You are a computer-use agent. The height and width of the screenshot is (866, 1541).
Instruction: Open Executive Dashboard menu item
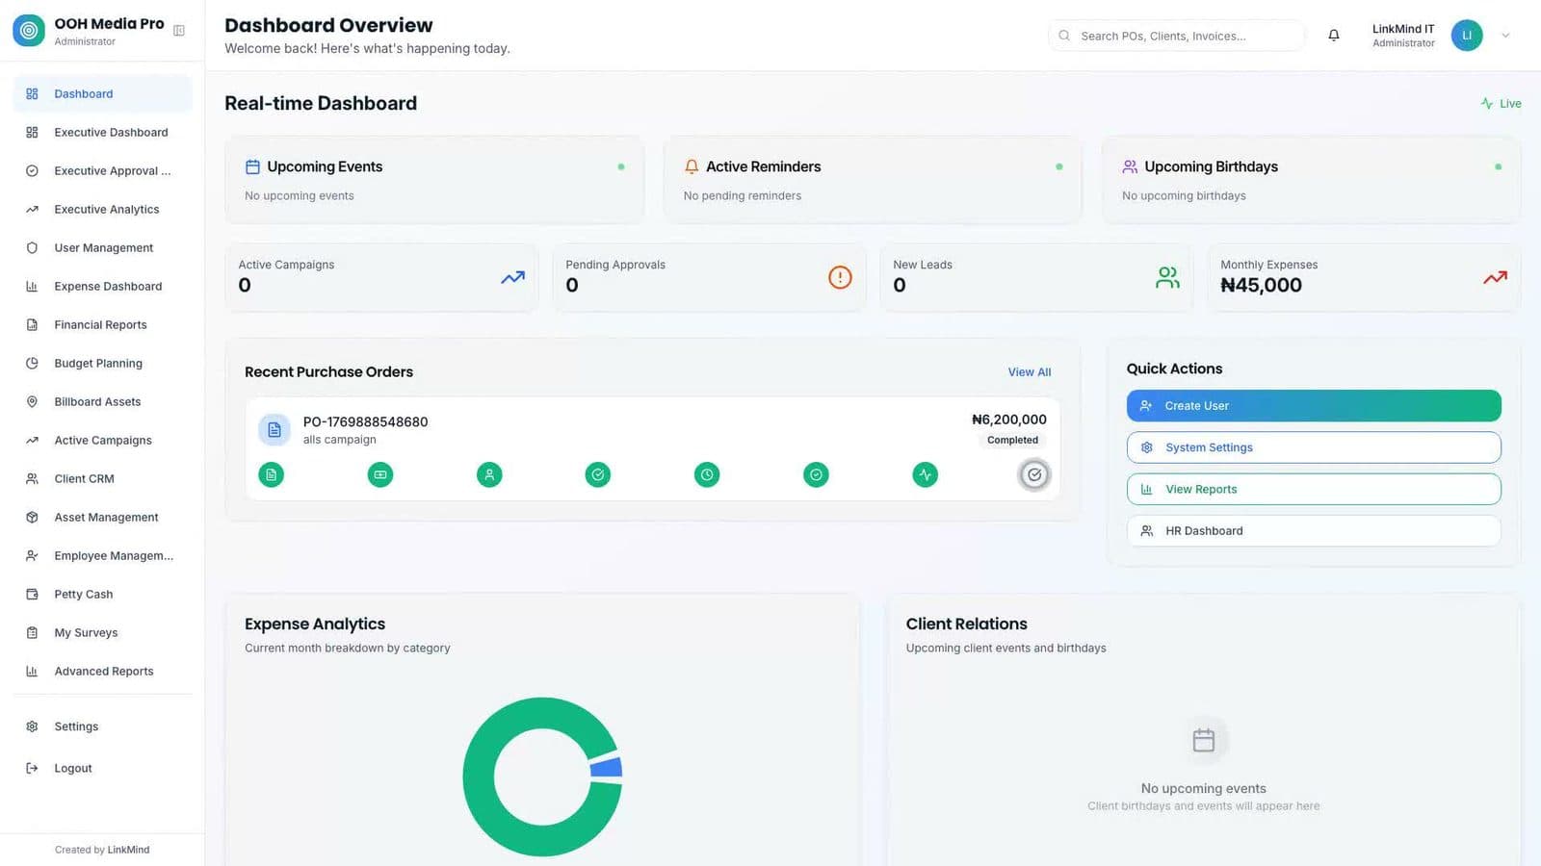(x=102, y=132)
